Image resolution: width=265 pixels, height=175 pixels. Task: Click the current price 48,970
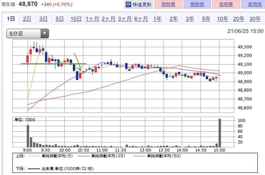[x=28, y=4]
